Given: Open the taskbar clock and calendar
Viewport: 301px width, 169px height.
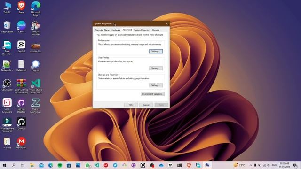Looking at the screenshot, I should click(x=285, y=165).
